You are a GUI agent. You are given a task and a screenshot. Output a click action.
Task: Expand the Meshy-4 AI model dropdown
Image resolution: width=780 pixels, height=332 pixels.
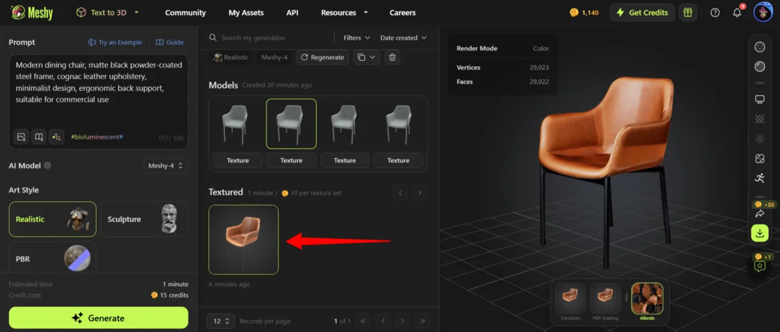(x=166, y=165)
